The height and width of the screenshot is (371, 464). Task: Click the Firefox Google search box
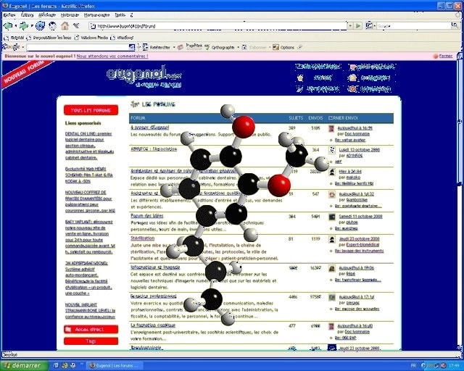pos(413,26)
